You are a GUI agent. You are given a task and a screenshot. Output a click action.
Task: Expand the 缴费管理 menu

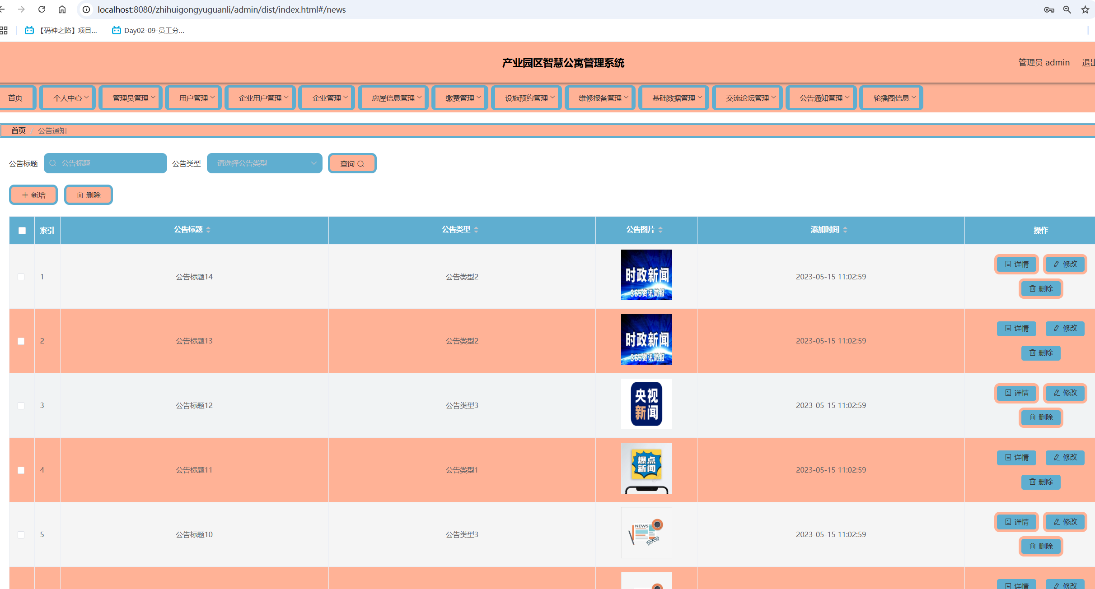[459, 98]
